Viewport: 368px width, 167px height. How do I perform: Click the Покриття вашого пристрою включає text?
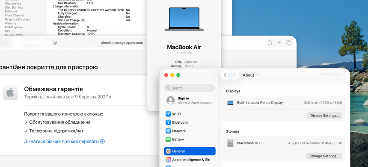click(x=64, y=114)
